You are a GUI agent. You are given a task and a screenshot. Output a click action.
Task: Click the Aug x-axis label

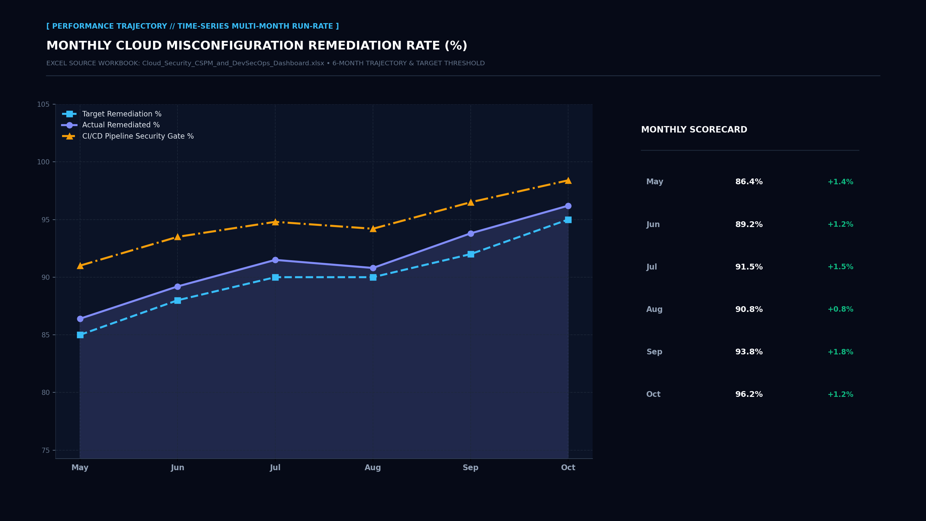coord(373,468)
